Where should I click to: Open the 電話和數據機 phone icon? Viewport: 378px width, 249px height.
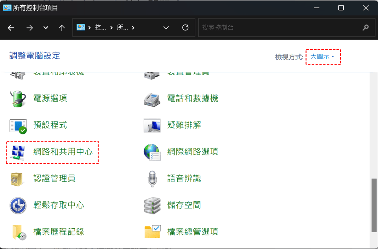pos(152,99)
